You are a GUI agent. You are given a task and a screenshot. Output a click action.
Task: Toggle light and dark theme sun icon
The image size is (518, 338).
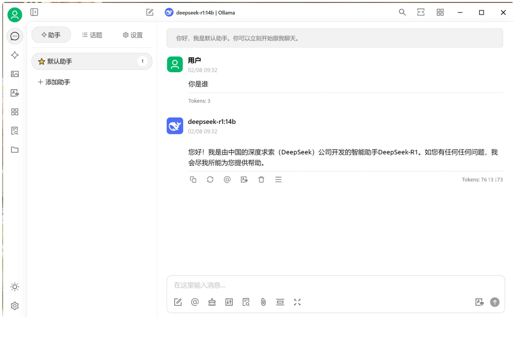[x=14, y=287]
